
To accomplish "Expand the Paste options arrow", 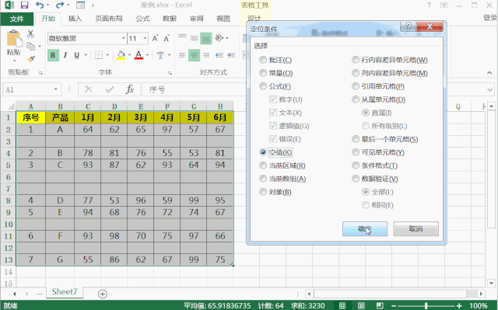I will tap(14, 61).
